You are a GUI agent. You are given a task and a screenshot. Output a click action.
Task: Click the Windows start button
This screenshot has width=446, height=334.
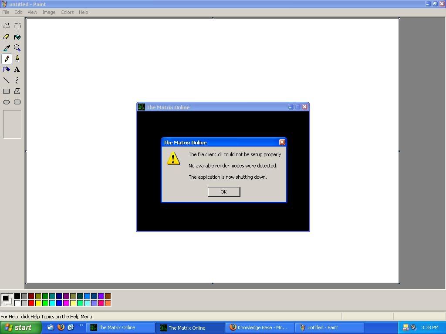tap(20, 327)
